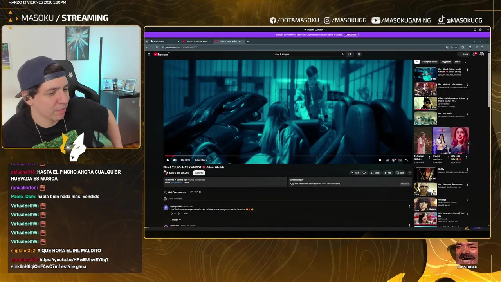Viewport: 501px width, 282px height.
Task: Open more actions menu beside Save
Action: (x=410, y=173)
